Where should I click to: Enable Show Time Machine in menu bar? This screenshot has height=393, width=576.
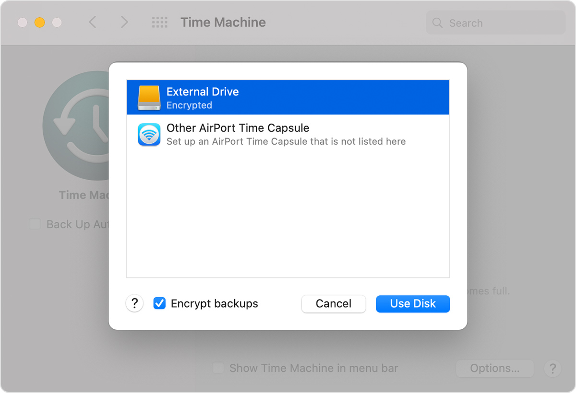tap(218, 368)
